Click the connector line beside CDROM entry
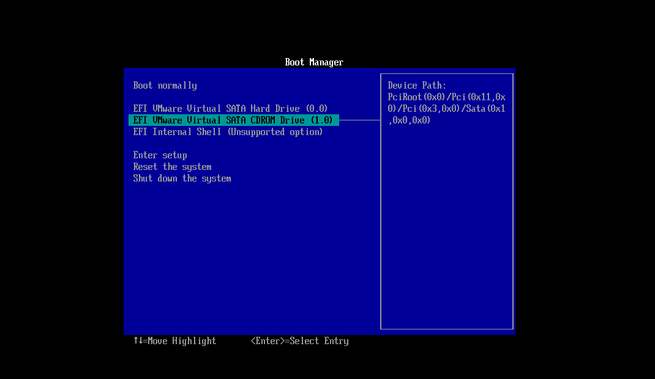The width and height of the screenshot is (655, 379). (361, 120)
